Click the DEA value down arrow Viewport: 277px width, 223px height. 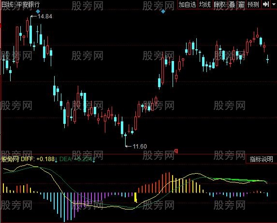[x=94, y=160]
